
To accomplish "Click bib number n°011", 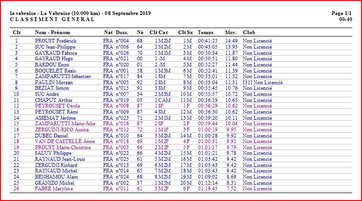I will pos(122,188).
